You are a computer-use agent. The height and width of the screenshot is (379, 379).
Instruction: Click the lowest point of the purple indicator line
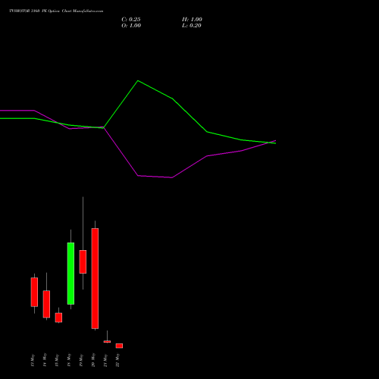click(x=172, y=177)
